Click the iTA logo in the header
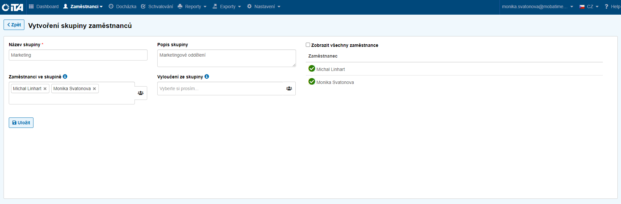Screen dimensions: 621x204 pyautogui.click(x=13, y=7)
